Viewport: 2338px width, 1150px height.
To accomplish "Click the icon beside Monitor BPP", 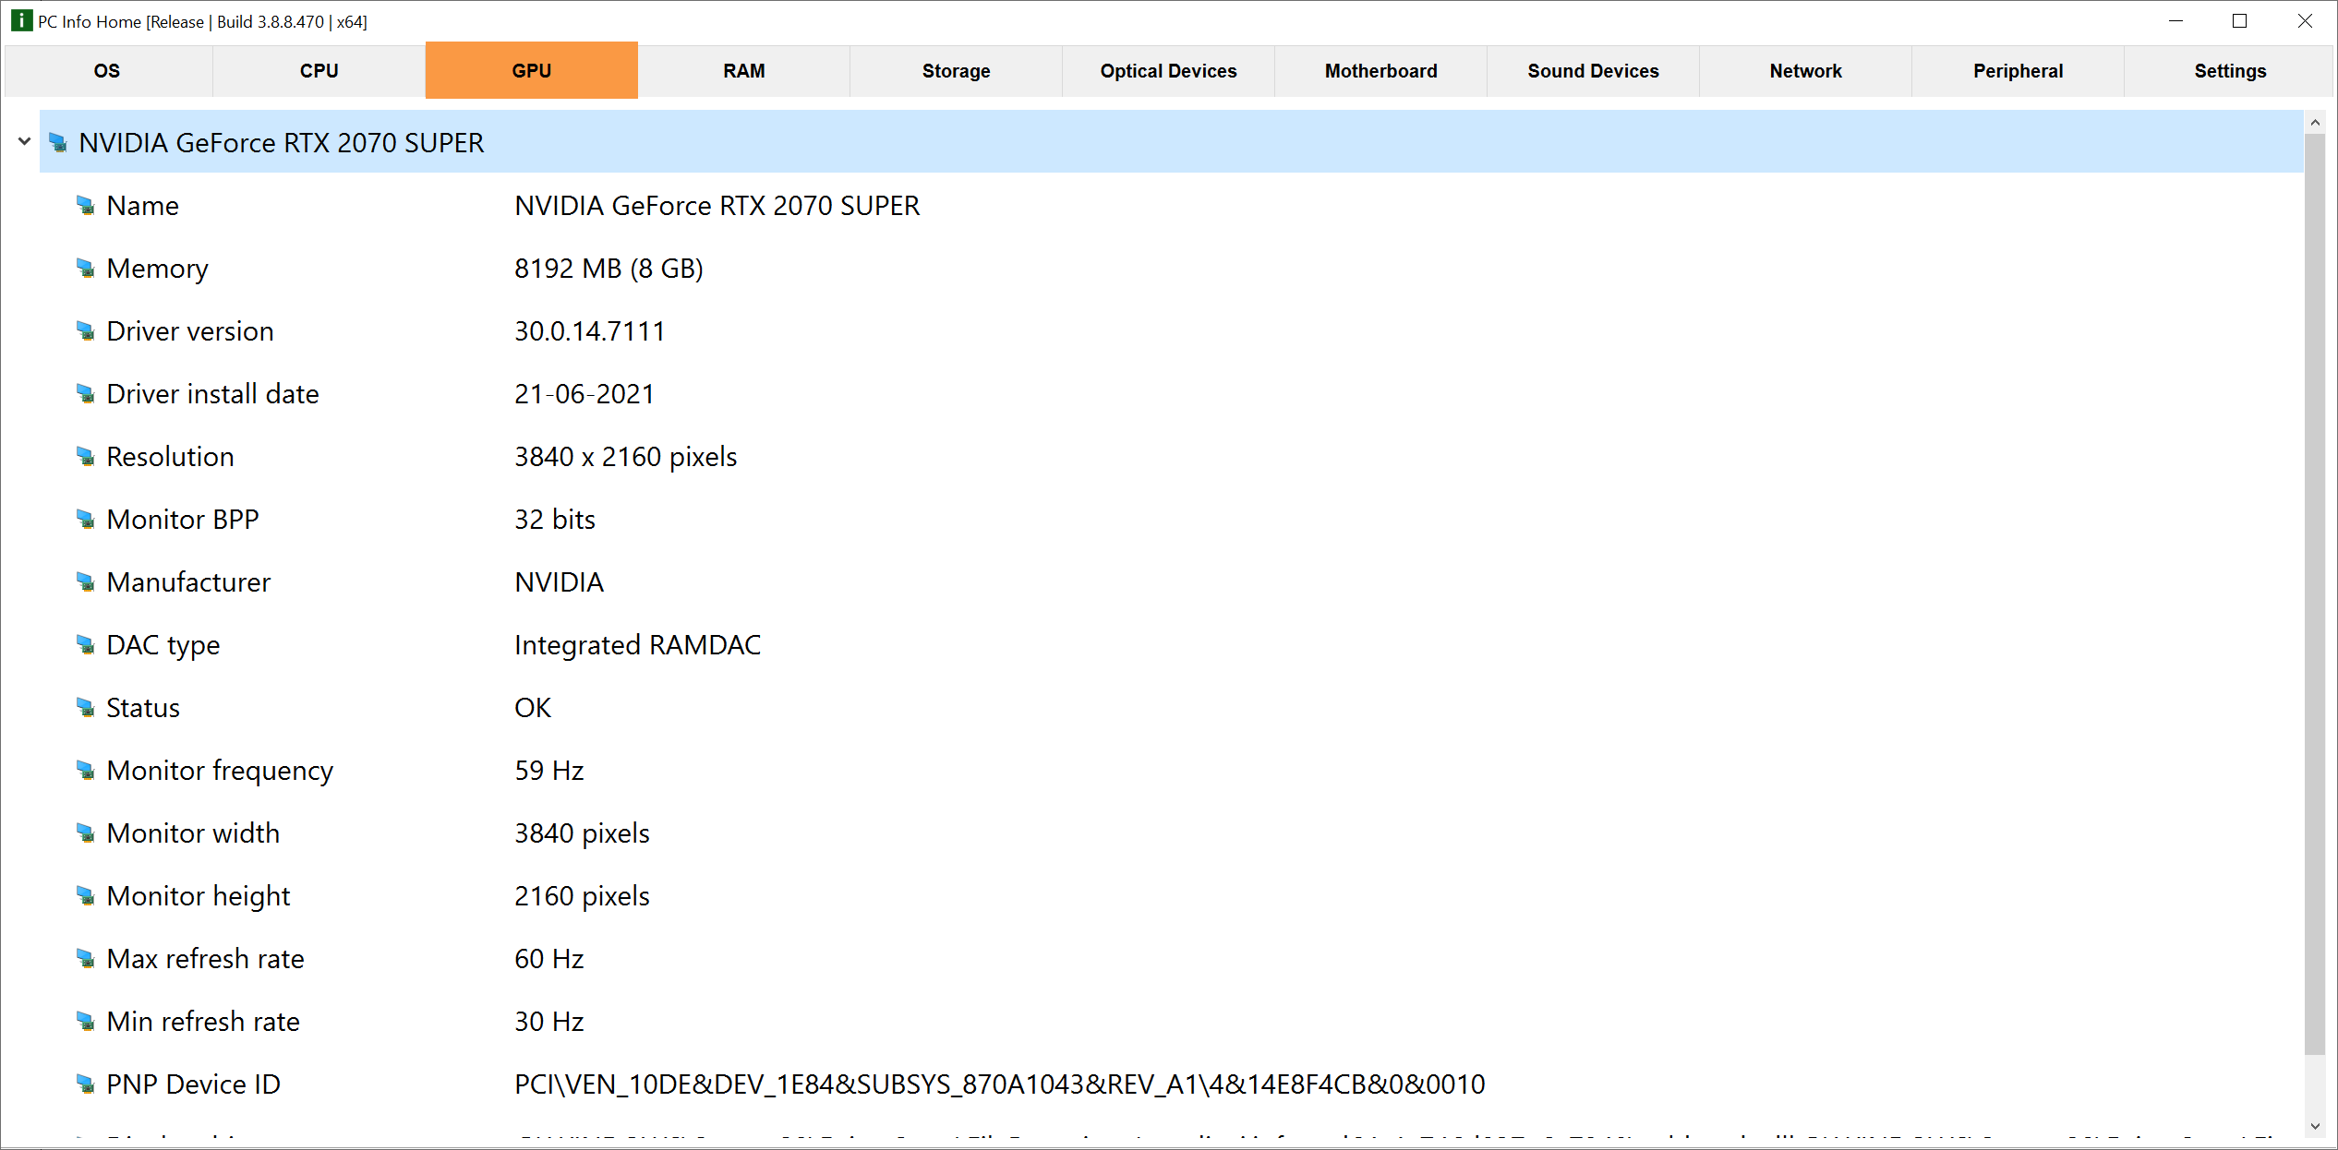I will [86, 520].
